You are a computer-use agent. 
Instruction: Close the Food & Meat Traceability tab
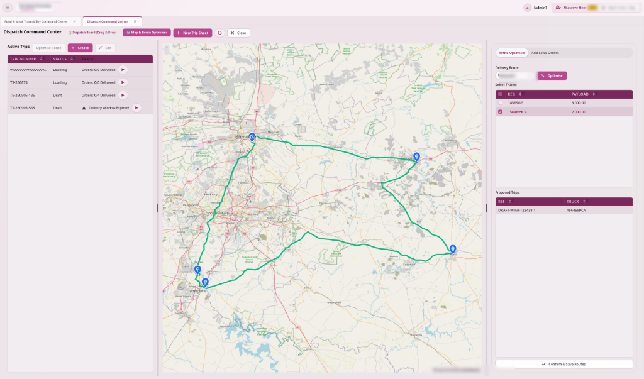(74, 21)
